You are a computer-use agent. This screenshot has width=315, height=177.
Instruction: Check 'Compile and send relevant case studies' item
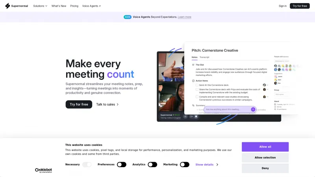(x=197, y=97)
